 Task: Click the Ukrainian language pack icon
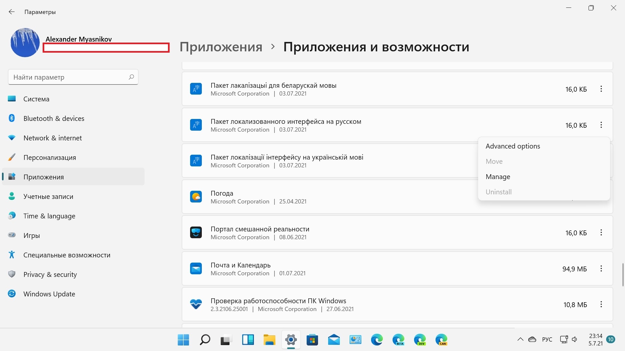pyautogui.click(x=196, y=161)
